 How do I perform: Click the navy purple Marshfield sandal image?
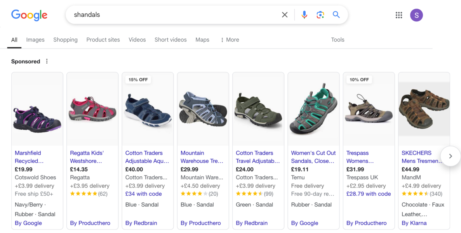tap(37, 119)
